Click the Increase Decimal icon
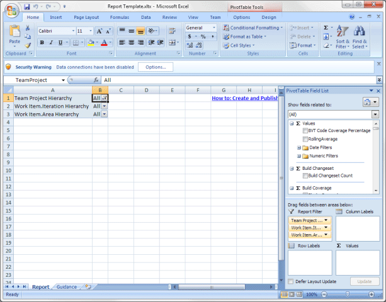386x302 pixels. (190, 45)
